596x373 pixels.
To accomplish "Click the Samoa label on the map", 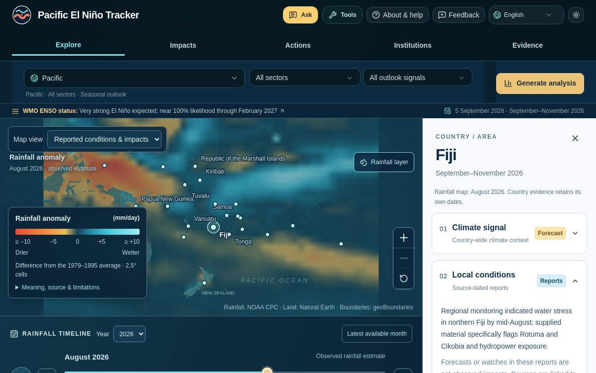I will click(x=222, y=207).
